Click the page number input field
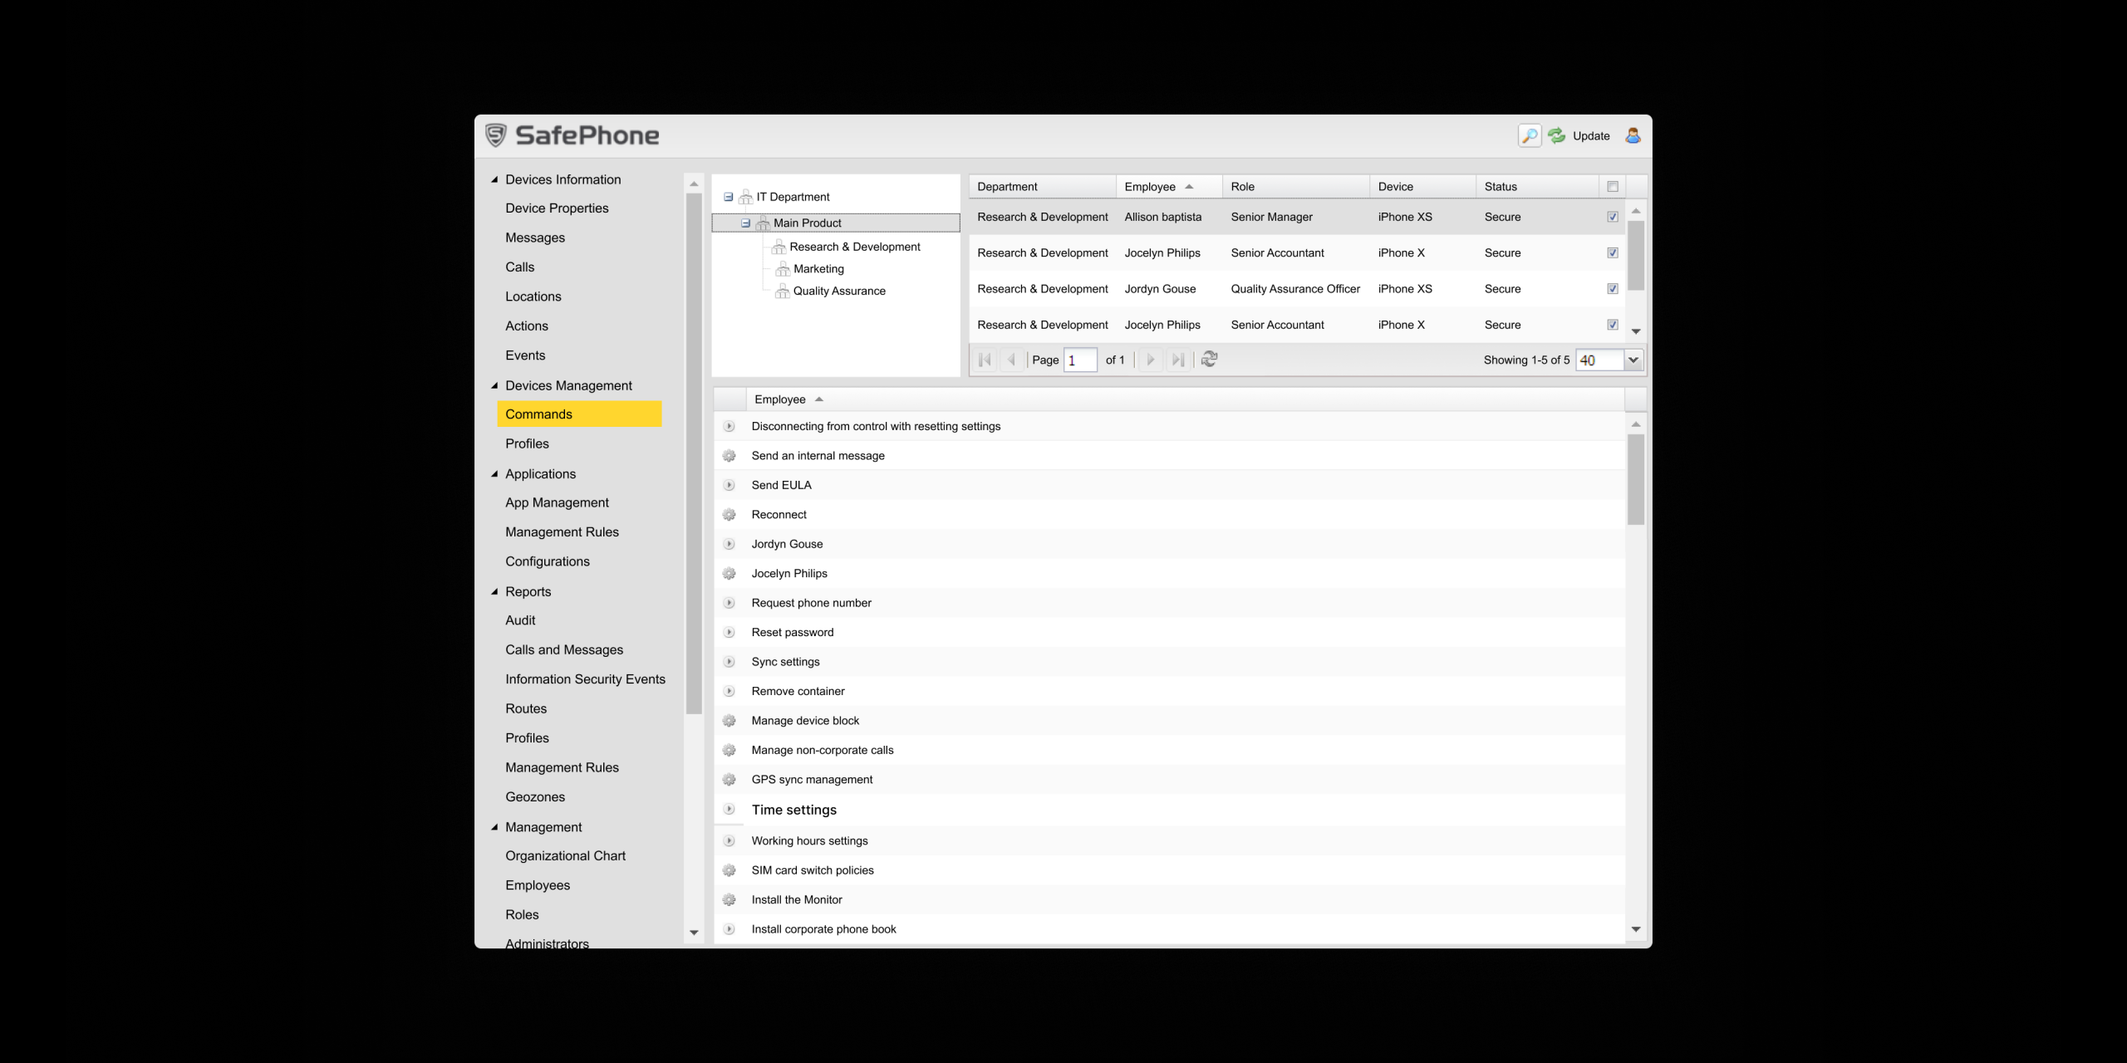 pyautogui.click(x=1080, y=360)
